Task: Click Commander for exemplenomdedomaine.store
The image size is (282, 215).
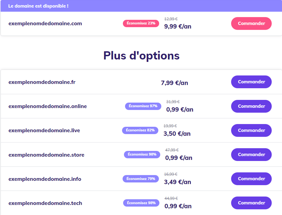Action: (251, 154)
